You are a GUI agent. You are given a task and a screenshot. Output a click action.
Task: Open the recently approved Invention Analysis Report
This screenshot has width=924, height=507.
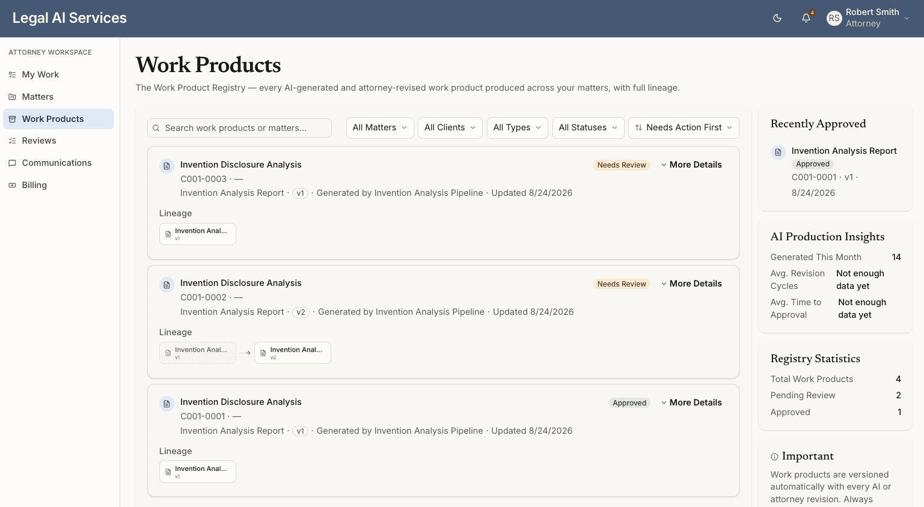pos(844,151)
